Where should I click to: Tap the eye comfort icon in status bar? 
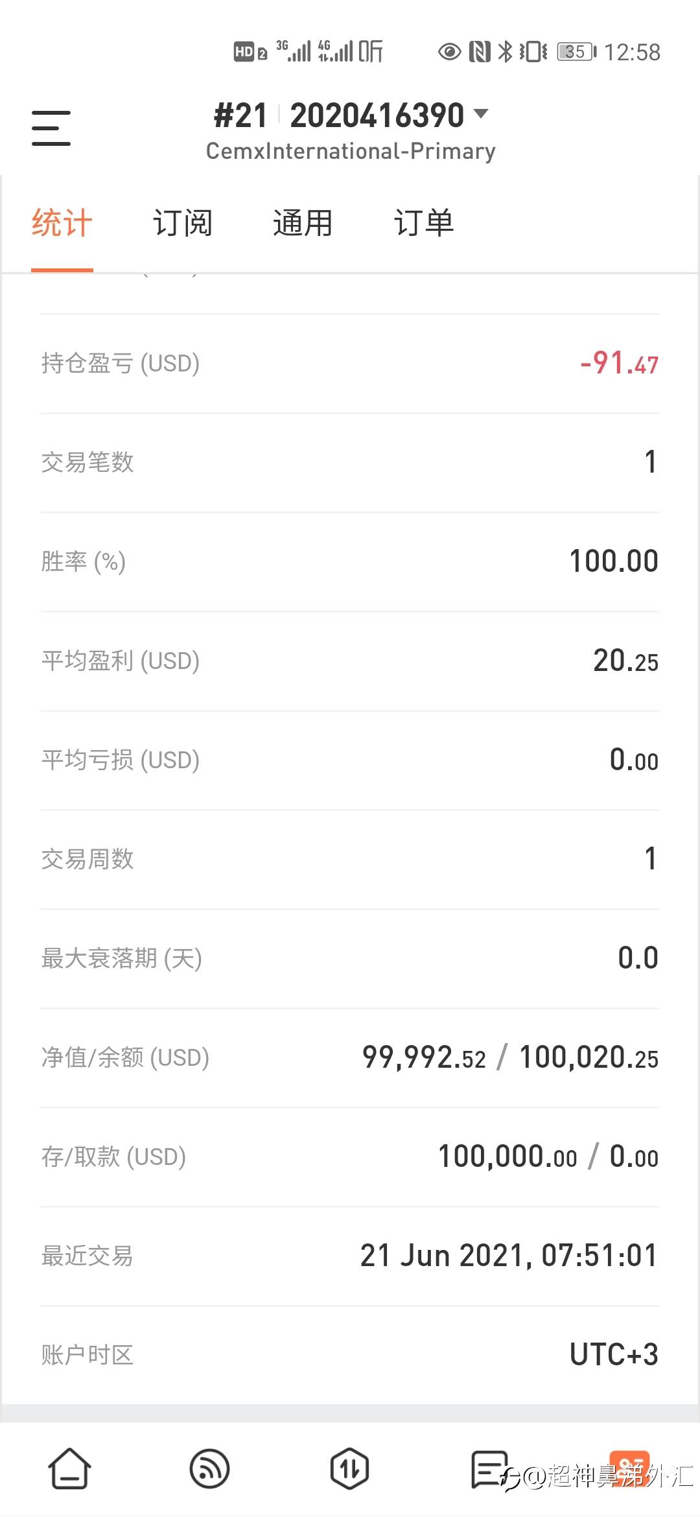click(449, 52)
